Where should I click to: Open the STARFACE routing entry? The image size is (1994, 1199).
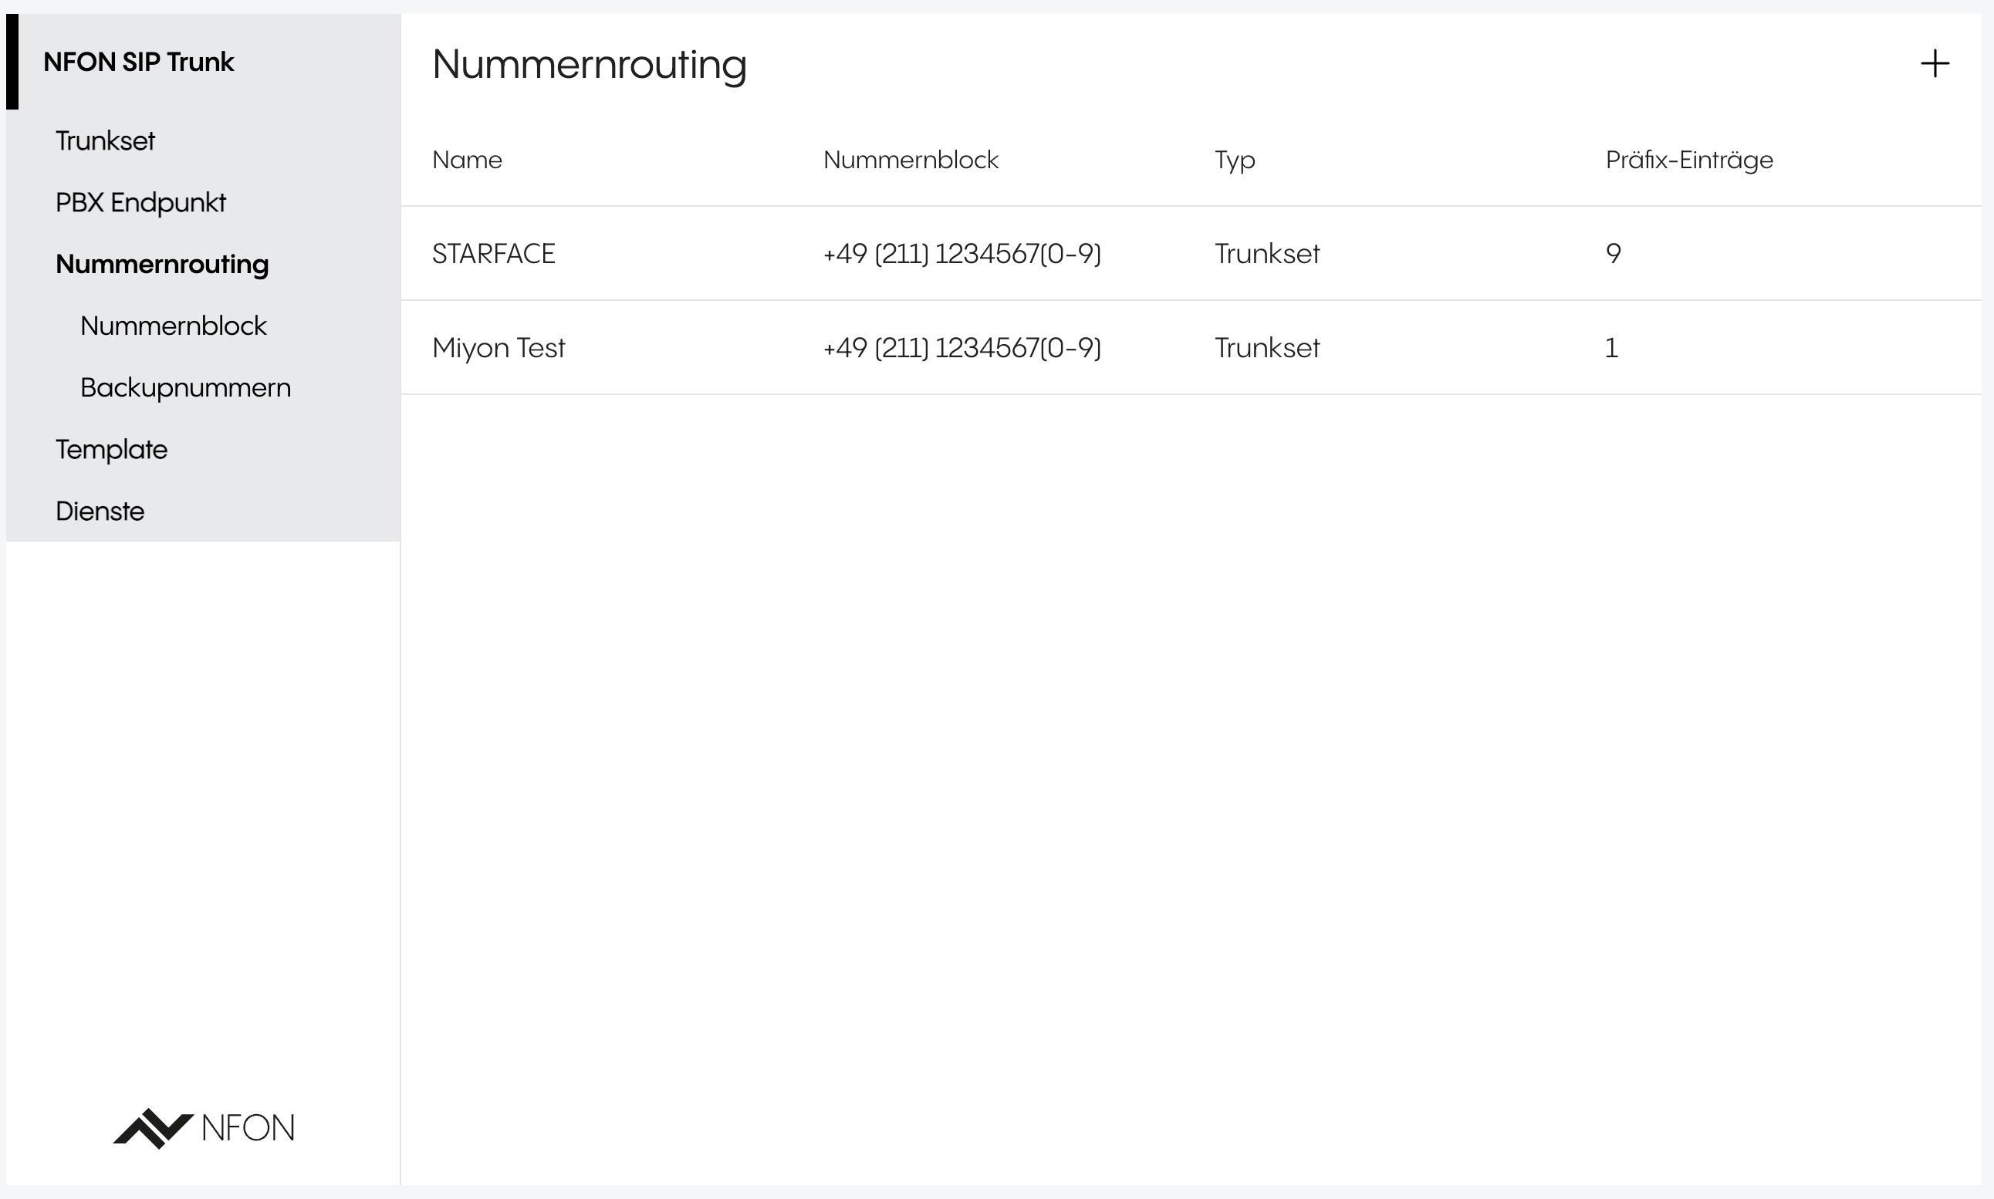(x=1191, y=254)
